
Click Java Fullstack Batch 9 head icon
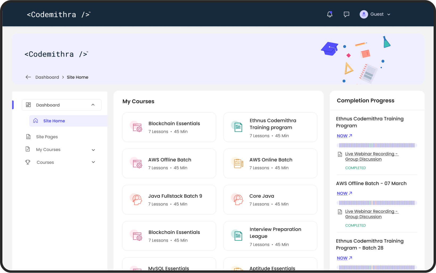136,199
